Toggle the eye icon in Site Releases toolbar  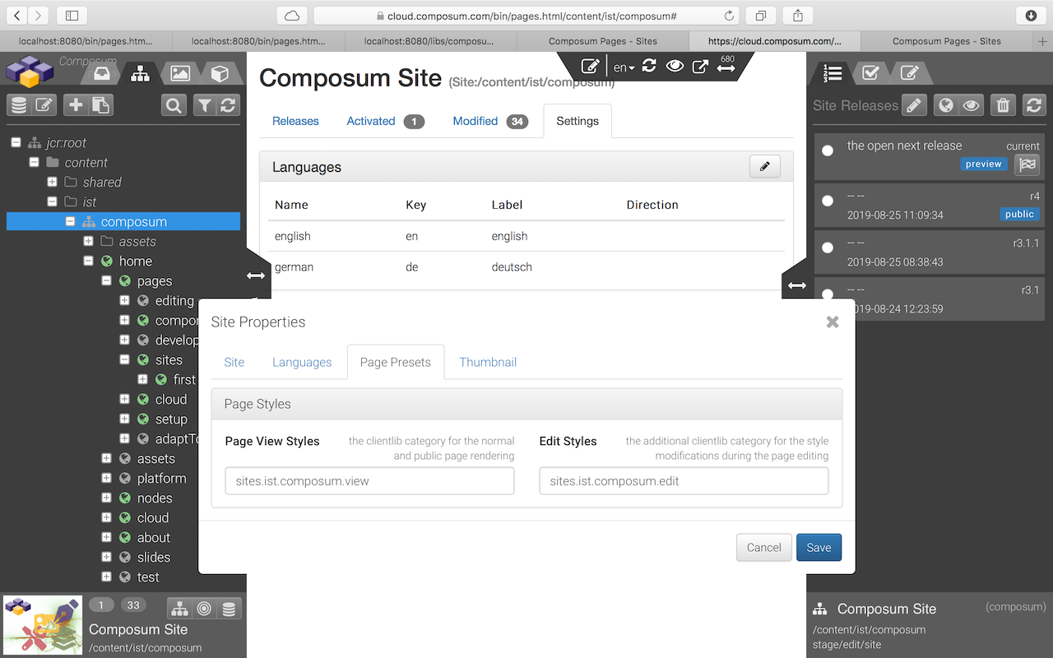(971, 105)
